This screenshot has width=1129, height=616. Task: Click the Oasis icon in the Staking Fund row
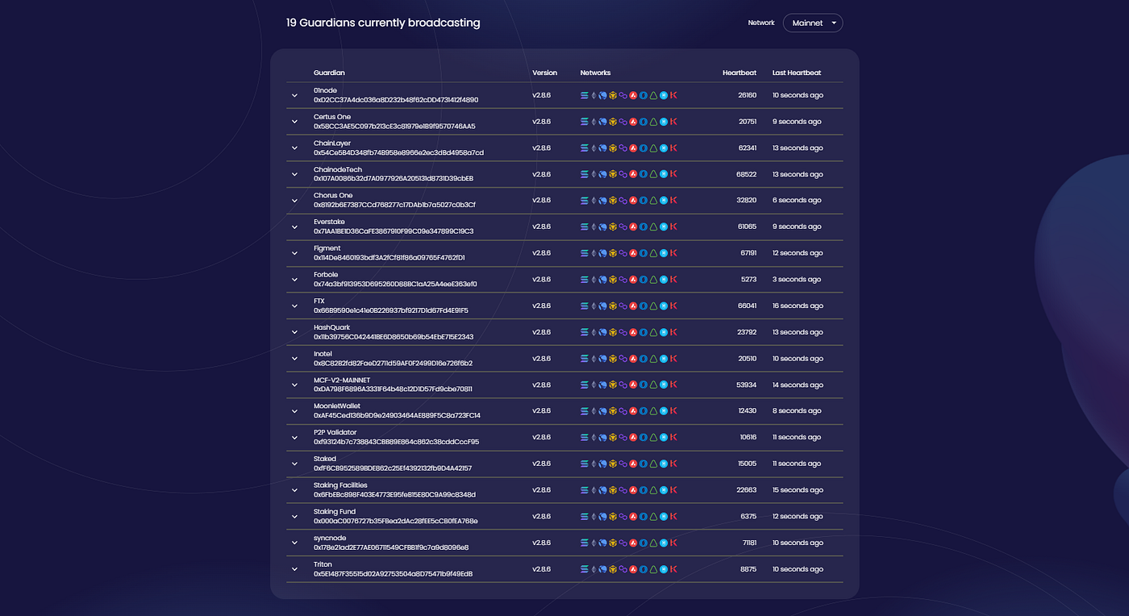(x=644, y=517)
